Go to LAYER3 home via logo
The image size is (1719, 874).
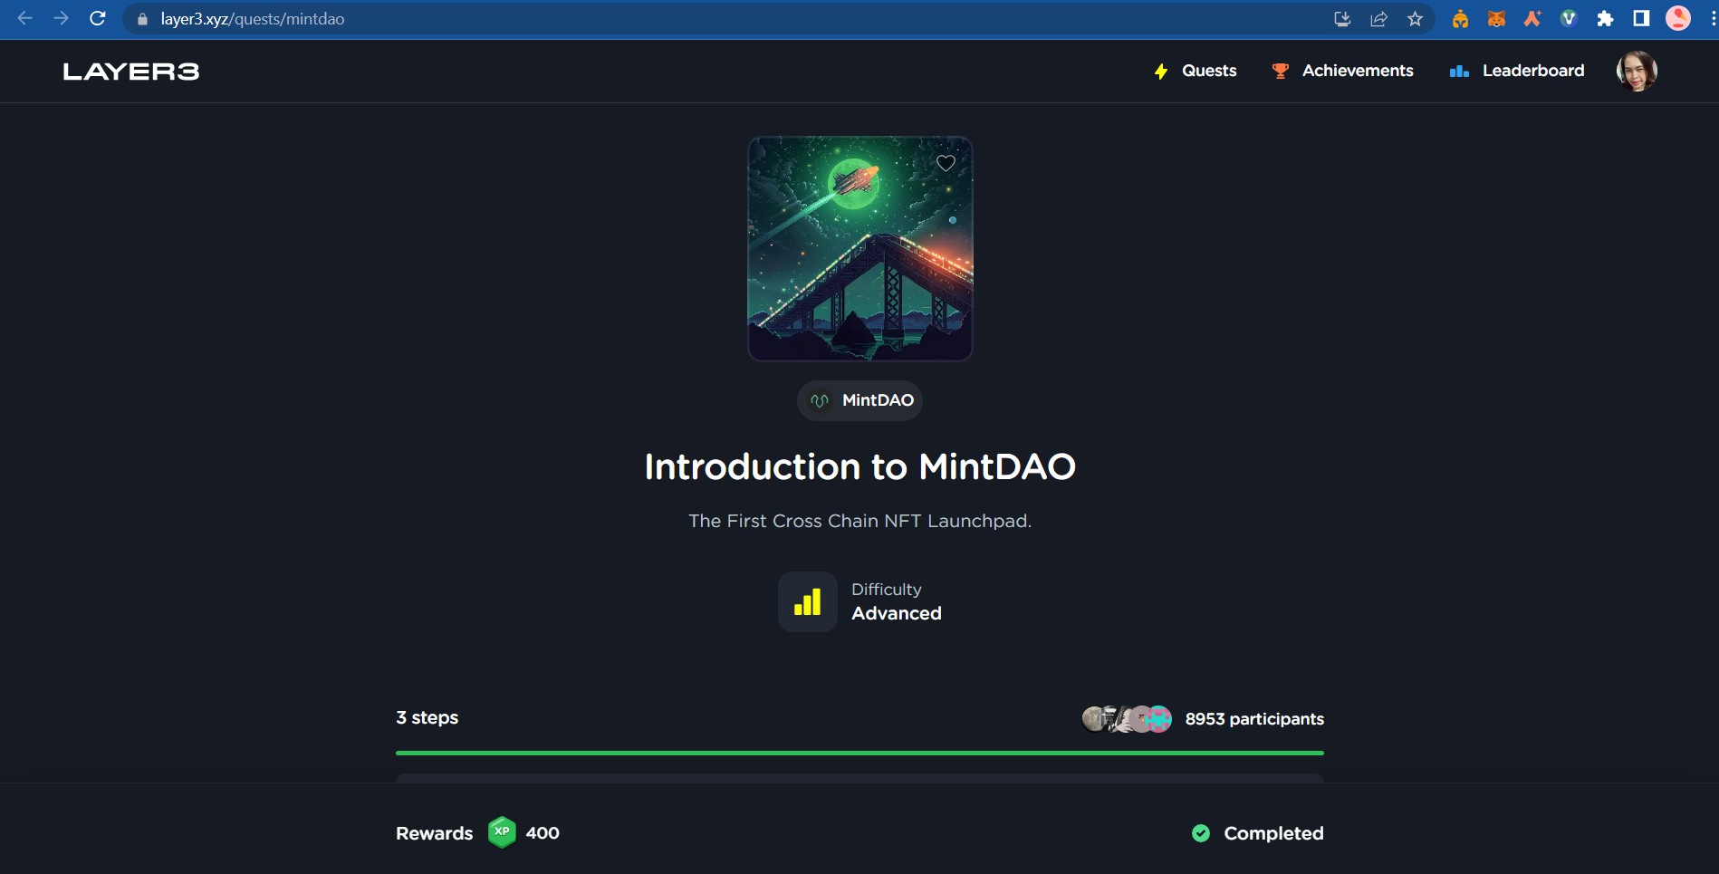131,72
